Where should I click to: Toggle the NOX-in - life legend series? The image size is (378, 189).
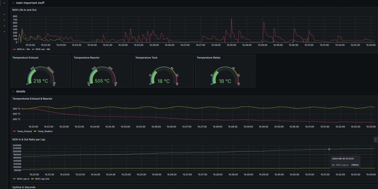tap(23, 49)
